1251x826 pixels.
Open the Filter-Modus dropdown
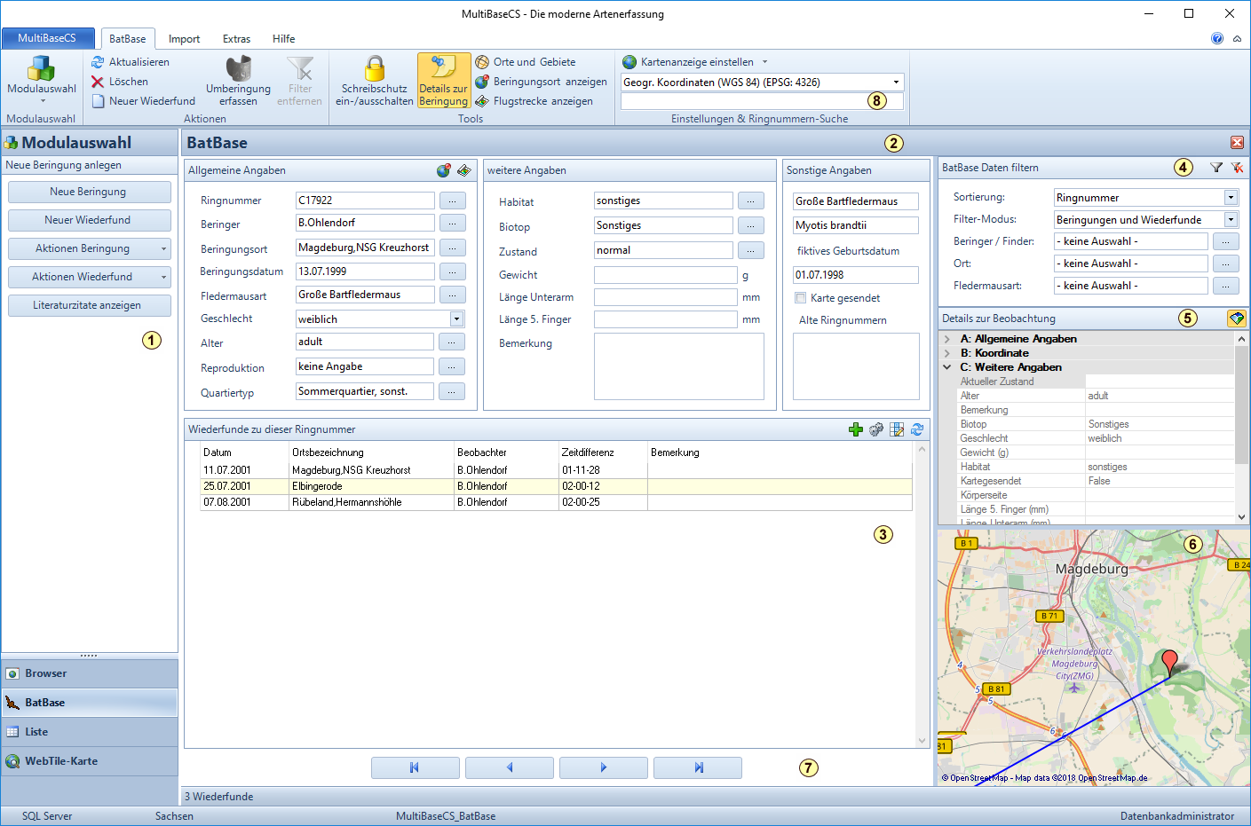pyautogui.click(x=1231, y=220)
